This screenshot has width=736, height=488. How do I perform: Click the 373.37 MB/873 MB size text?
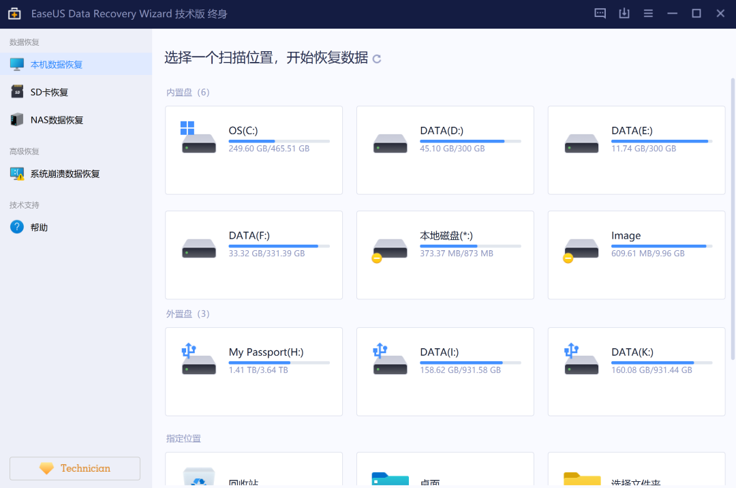tap(457, 254)
